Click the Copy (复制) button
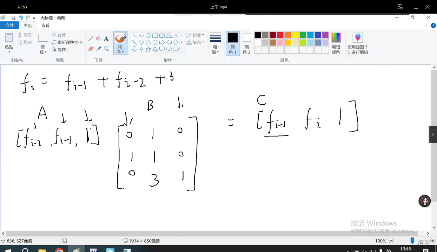 25,42
